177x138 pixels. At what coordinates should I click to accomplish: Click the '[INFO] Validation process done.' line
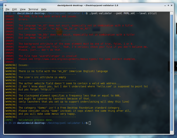pos(28,120)
